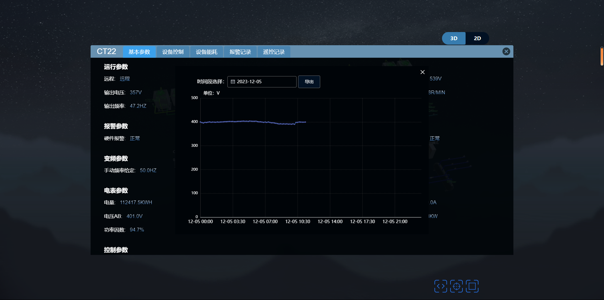Click the 导出 export button
Image resolution: width=604 pixels, height=300 pixels.
309,82
